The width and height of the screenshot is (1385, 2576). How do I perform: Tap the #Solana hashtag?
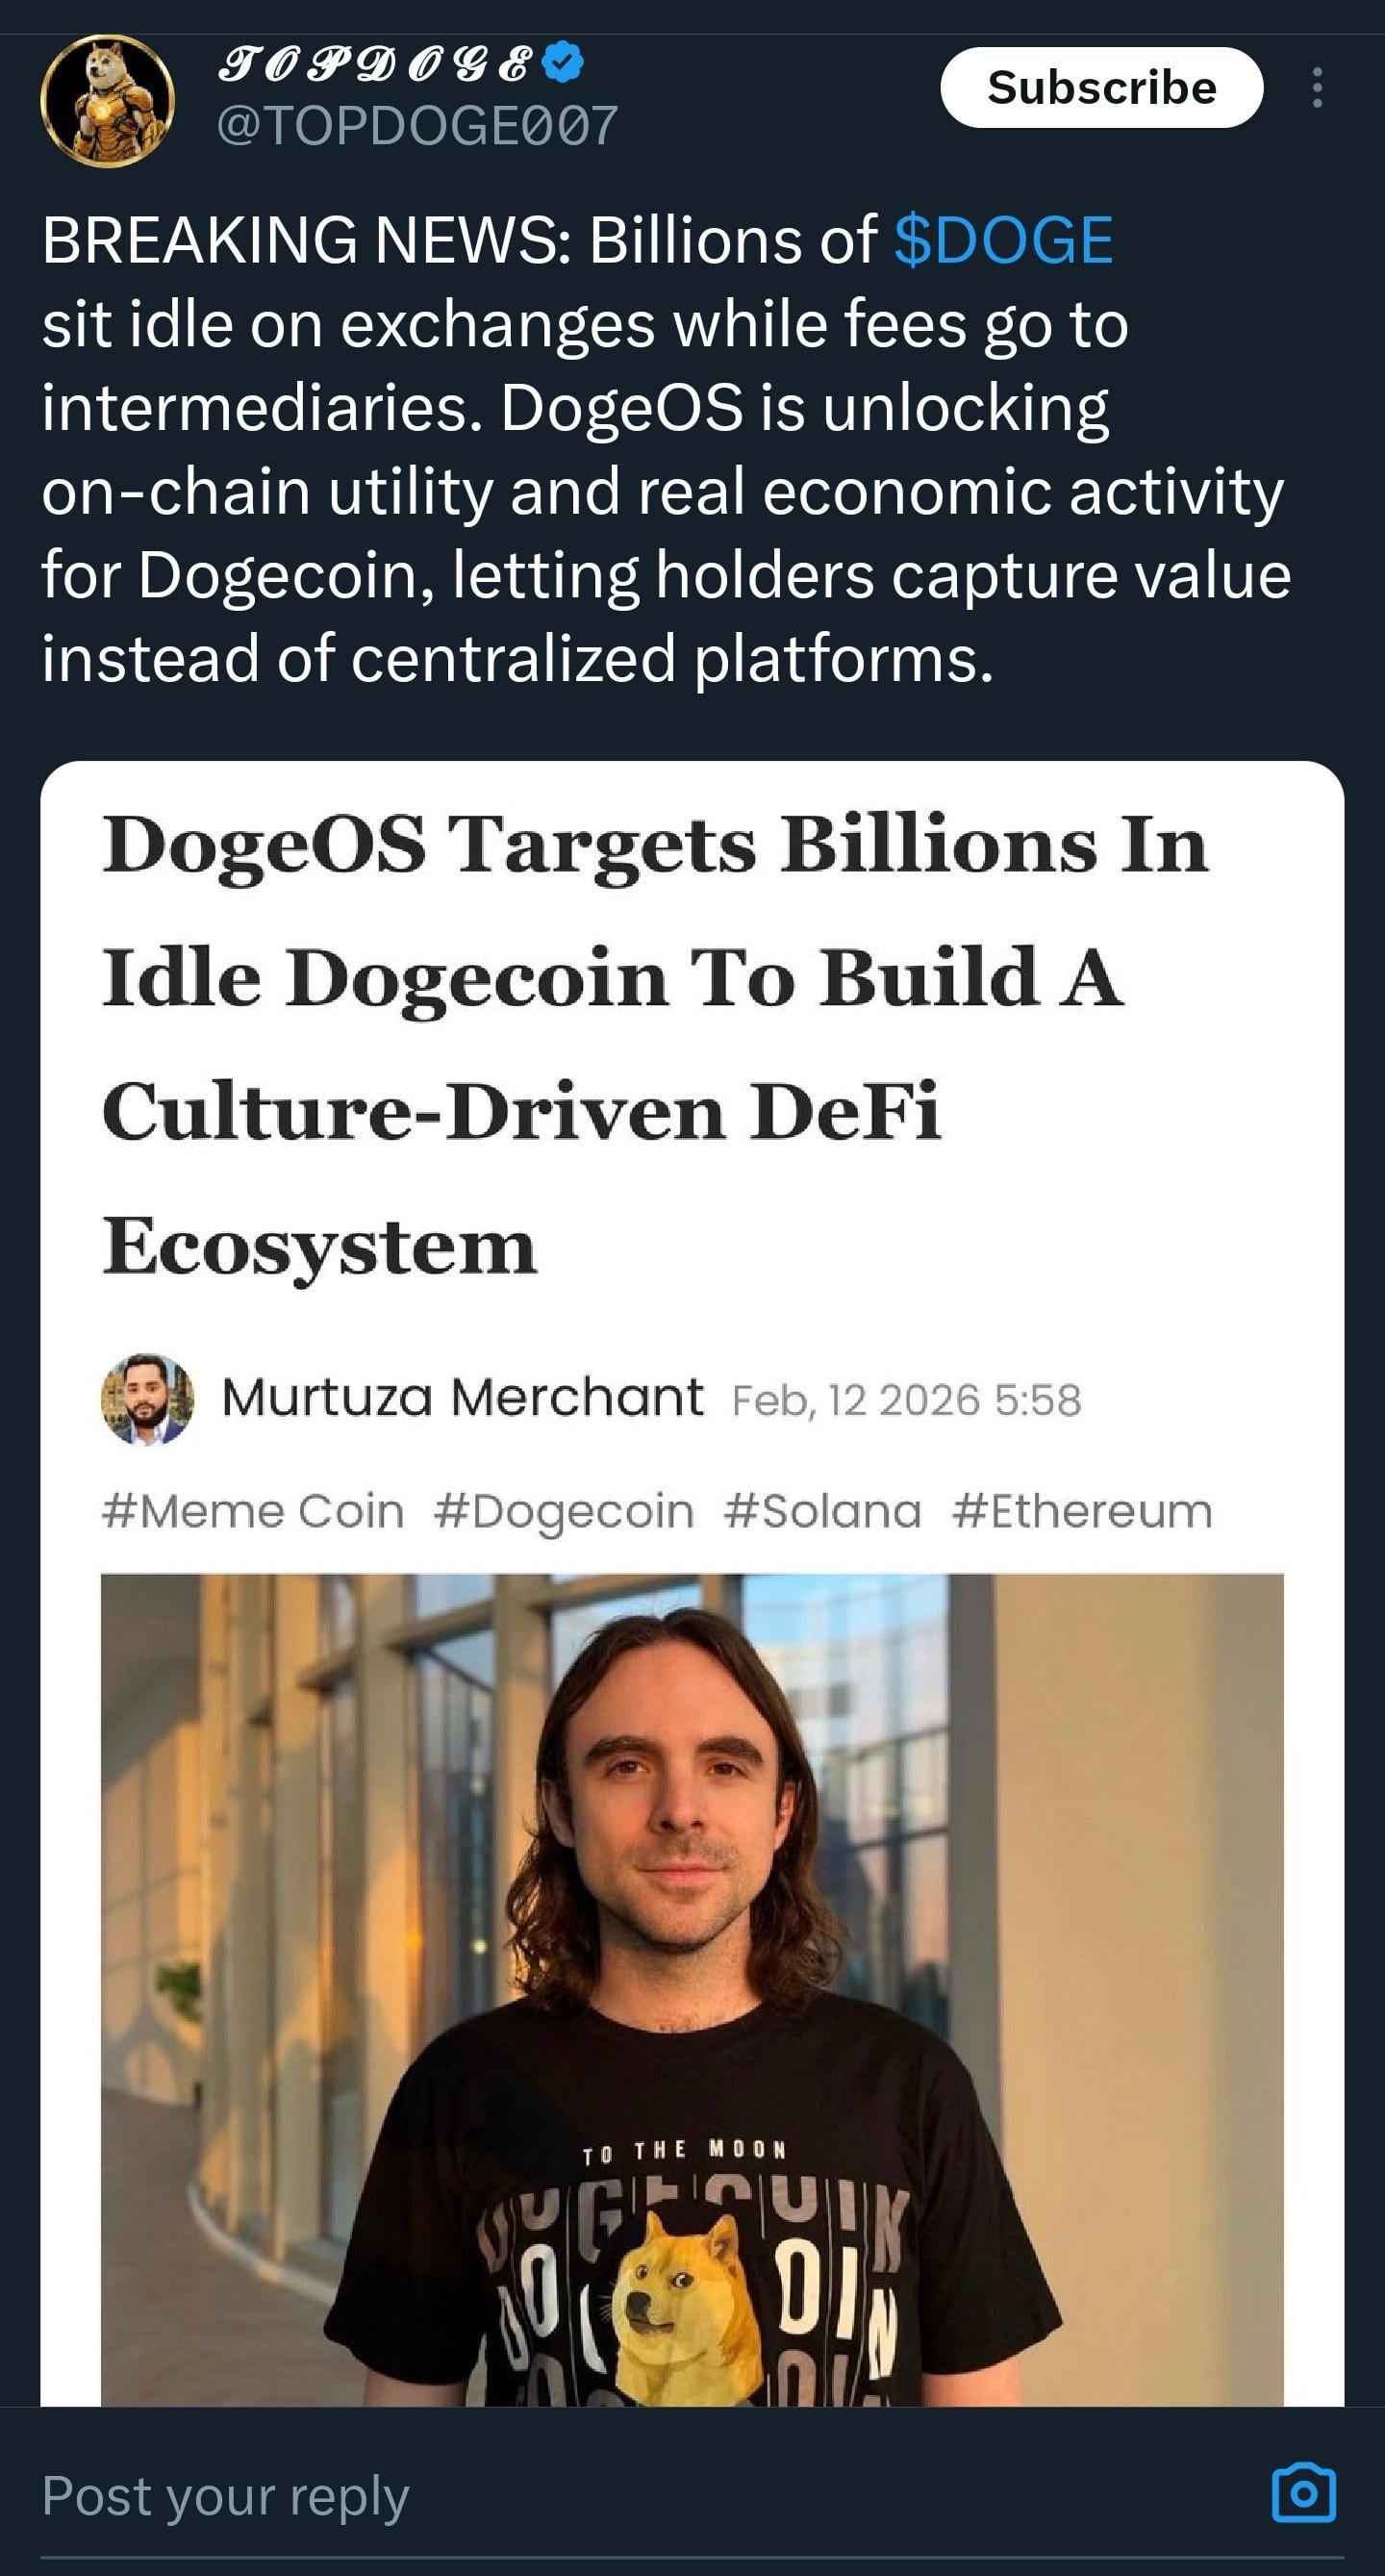click(x=822, y=1511)
